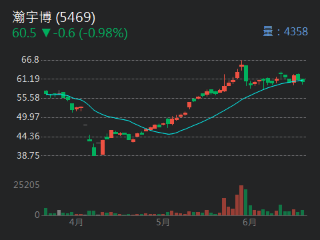Viewport: 320px width, 240px height.
Task: Click the 5月 date axis label
Action: (163, 222)
